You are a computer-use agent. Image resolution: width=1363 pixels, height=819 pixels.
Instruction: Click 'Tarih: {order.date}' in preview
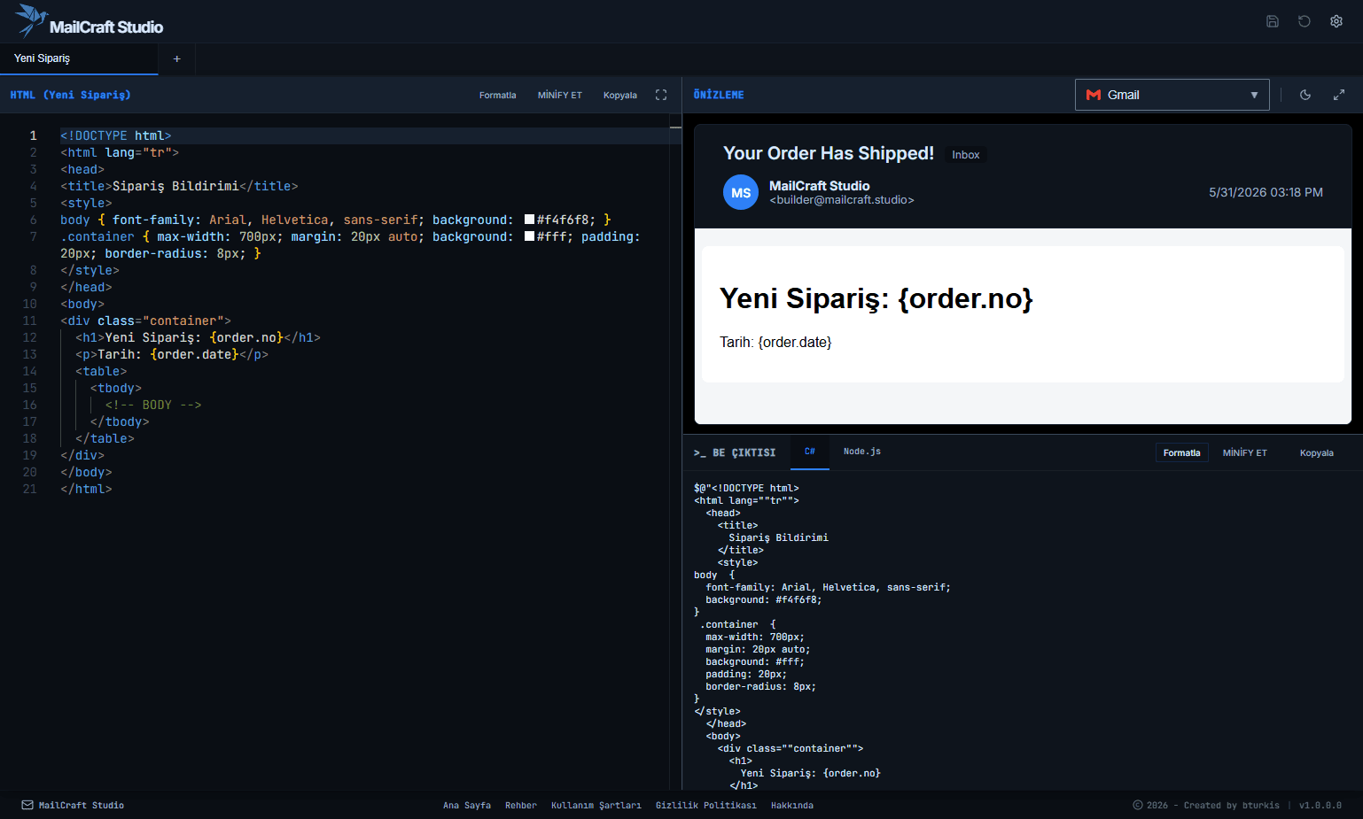coord(775,342)
